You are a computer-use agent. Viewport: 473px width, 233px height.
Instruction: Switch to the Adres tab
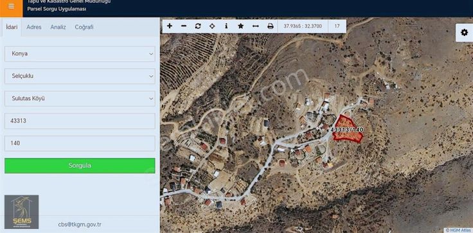[34, 27]
